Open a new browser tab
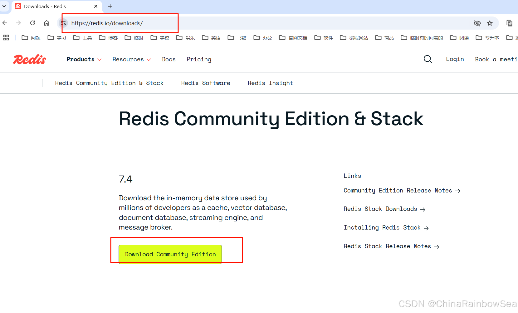The width and height of the screenshot is (518, 313). pyautogui.click(x=110, y=6)
